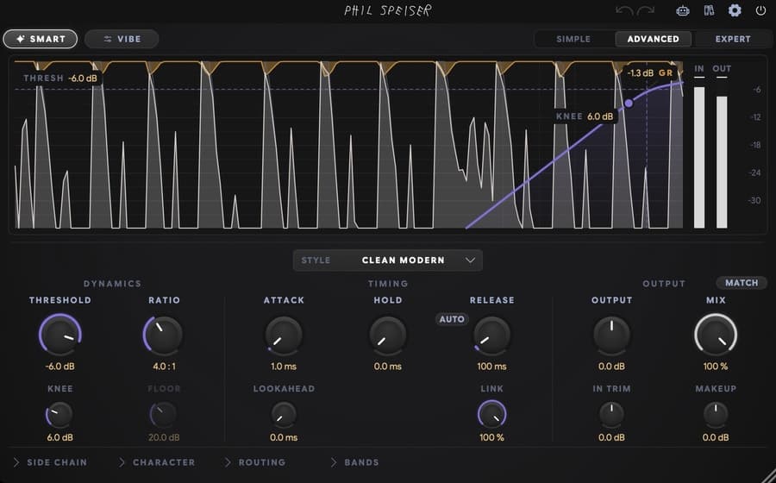776x483 pixels.
Task: Click the LINK knob
Action: click(x=492, y=414)
